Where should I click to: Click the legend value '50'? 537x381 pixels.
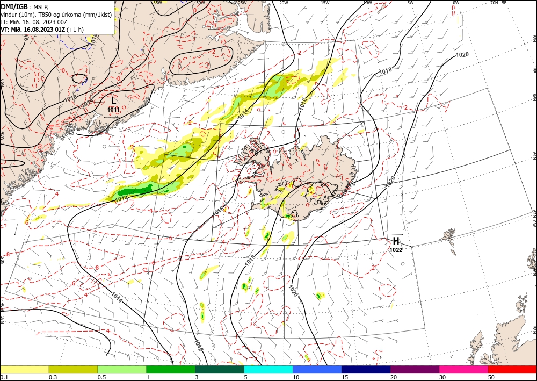tap(491, 377)
